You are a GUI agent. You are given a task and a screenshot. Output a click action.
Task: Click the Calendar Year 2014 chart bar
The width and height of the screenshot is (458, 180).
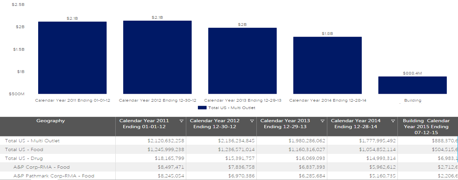[327, 66]
